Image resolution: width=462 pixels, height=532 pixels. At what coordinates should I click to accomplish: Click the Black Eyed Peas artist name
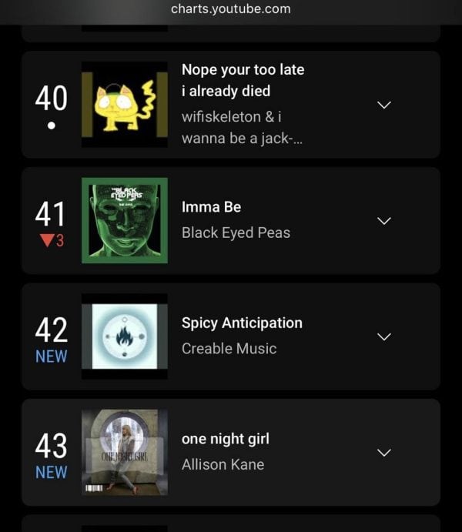coord(236,233)
